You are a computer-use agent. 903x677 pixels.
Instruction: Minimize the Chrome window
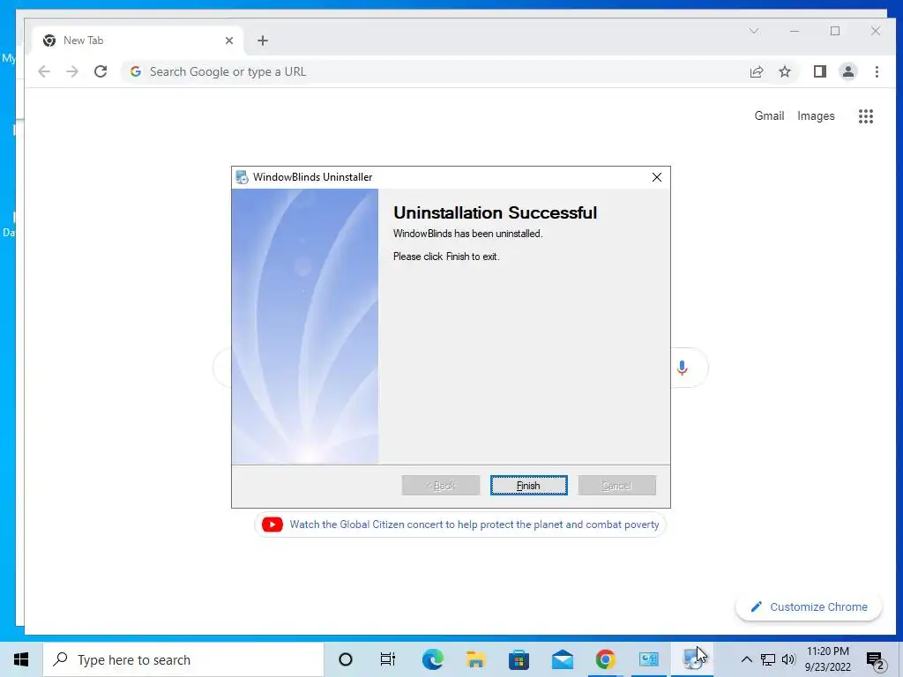795,31
